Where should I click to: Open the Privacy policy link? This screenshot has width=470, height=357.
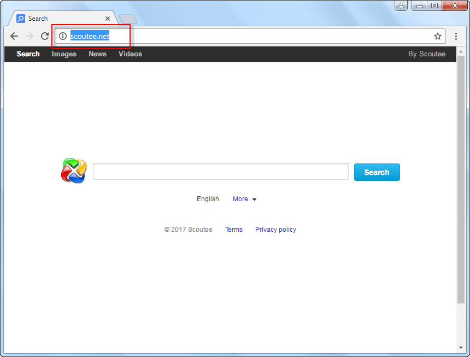point(275,230)
